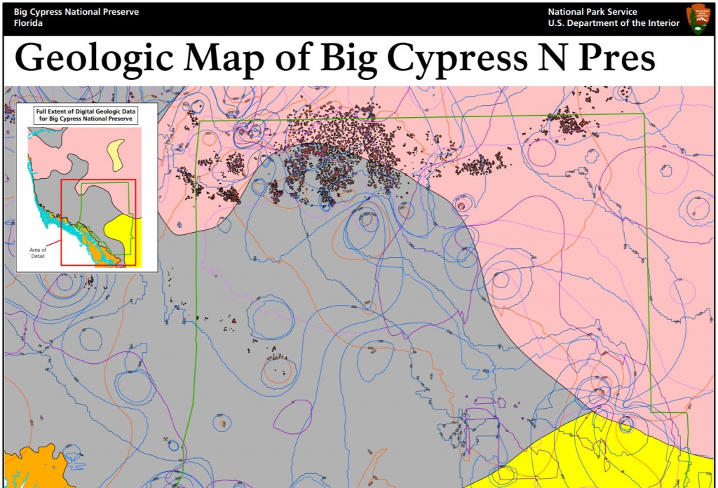Image resolution: width=718 pixels, height=488 pixels.
Task: Click the "Full Extent of Digital Geologic Data" caption
Action: pyautogui.click(x=84, y=111)
